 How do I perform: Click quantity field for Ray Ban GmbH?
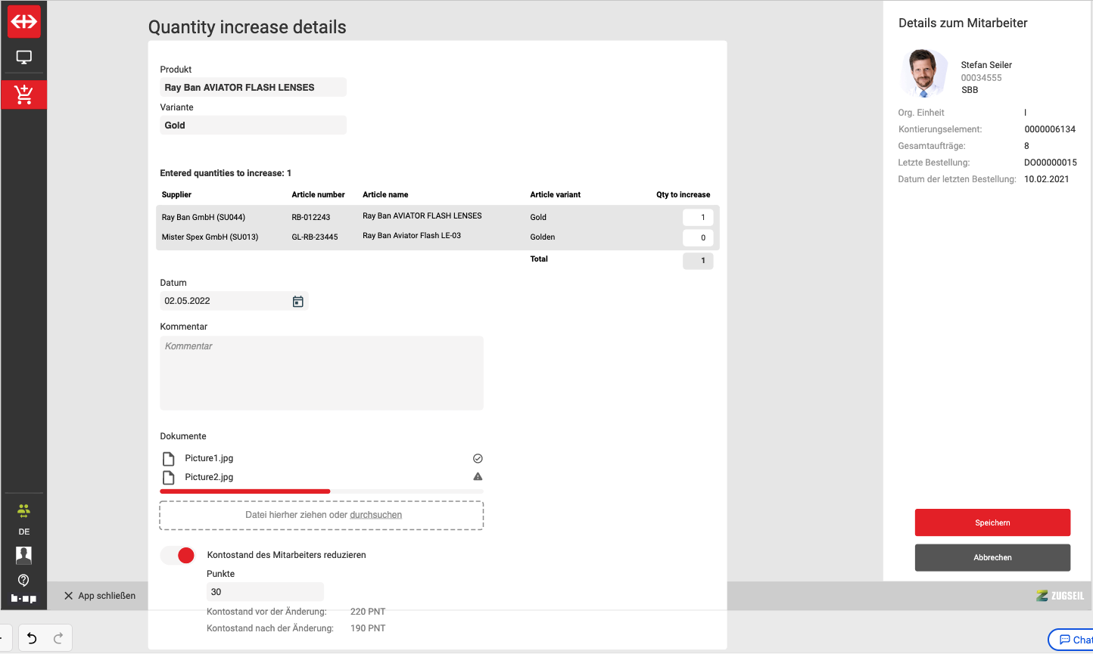click(x=697, y=218)
